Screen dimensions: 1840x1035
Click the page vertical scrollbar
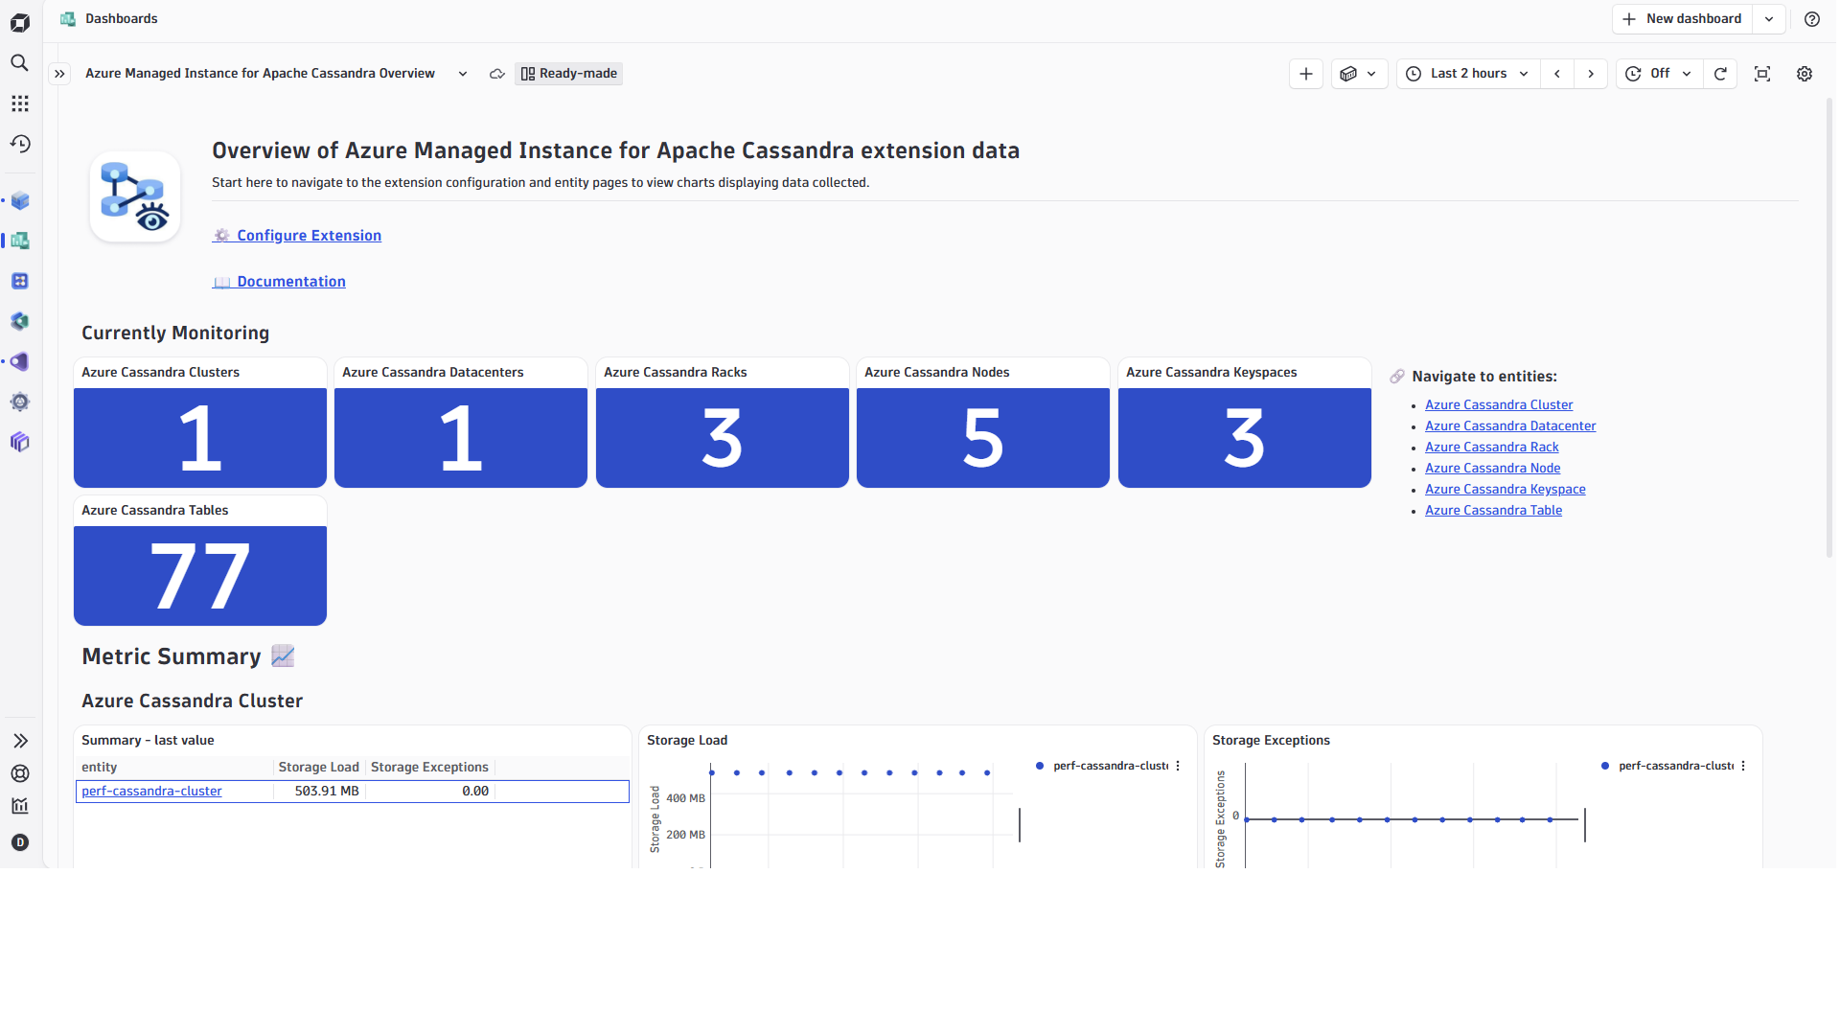[x=1829, y=326]
